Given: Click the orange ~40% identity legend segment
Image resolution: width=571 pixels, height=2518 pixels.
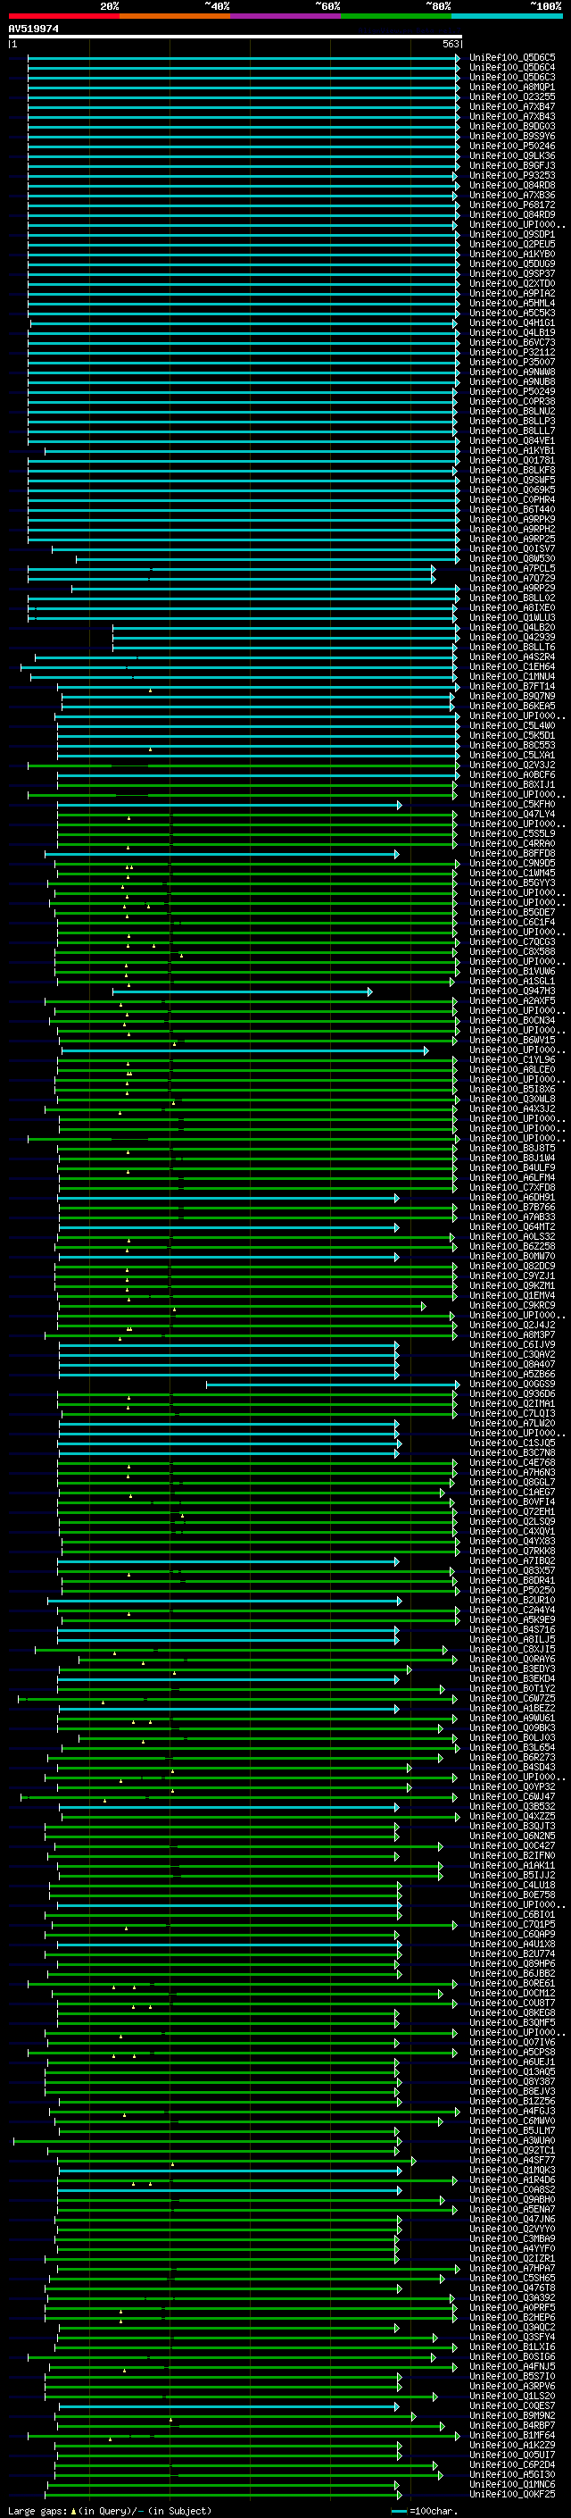Looking at the screenshot, I should (x=175, y=16).
